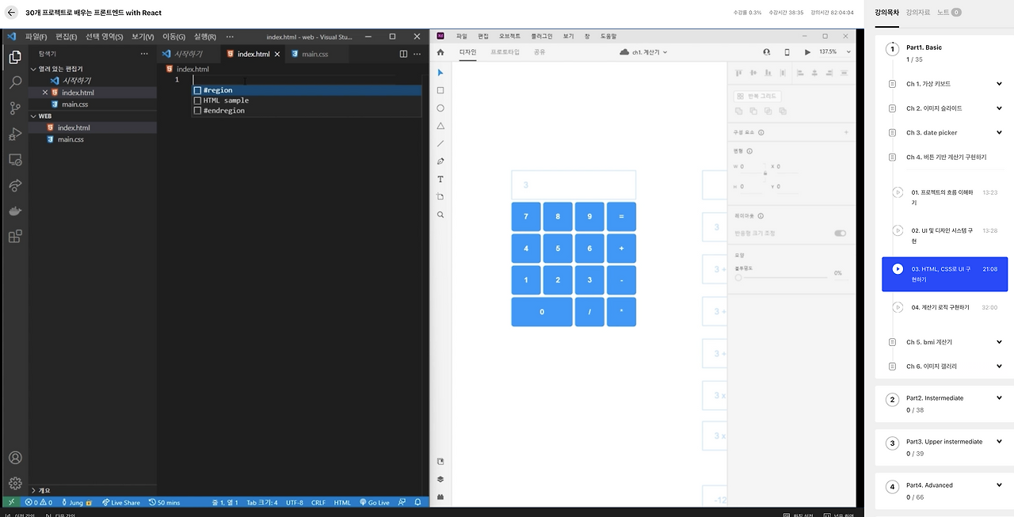
Task: Expand the outline section at explorer bottom
Action: pyautogui.click(x=93, y=490)
